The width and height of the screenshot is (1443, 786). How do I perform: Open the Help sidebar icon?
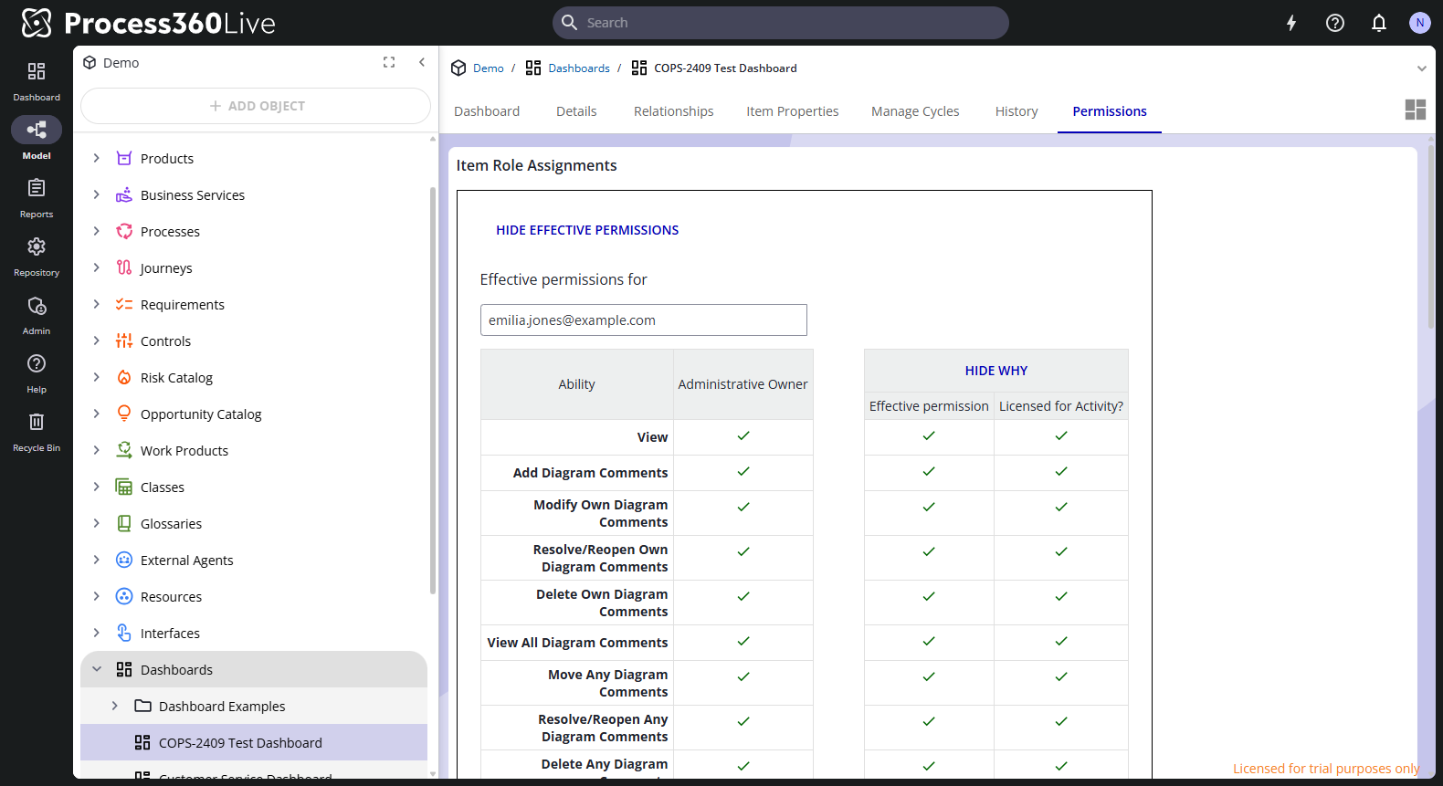(37, 372)
